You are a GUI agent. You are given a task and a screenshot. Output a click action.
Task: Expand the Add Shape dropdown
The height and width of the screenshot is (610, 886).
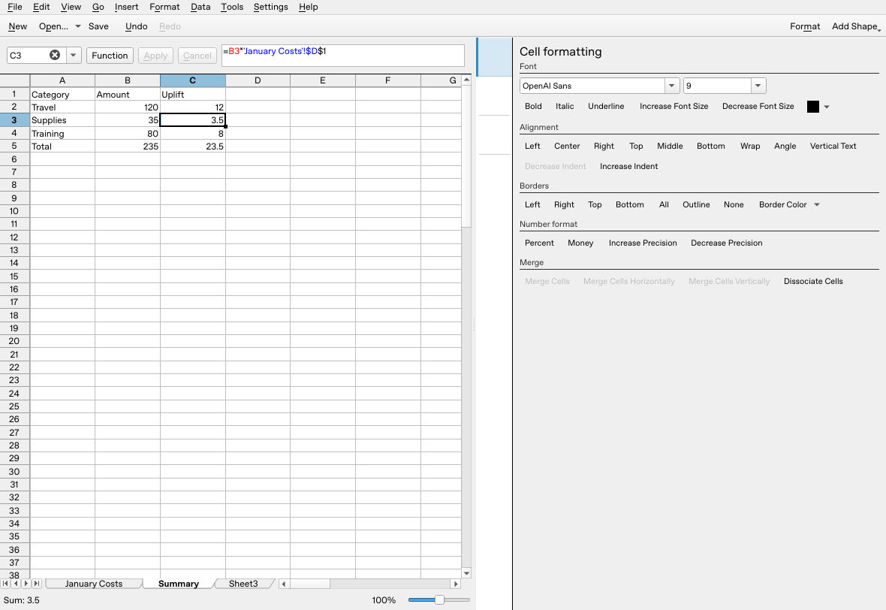tap(855, 26)
